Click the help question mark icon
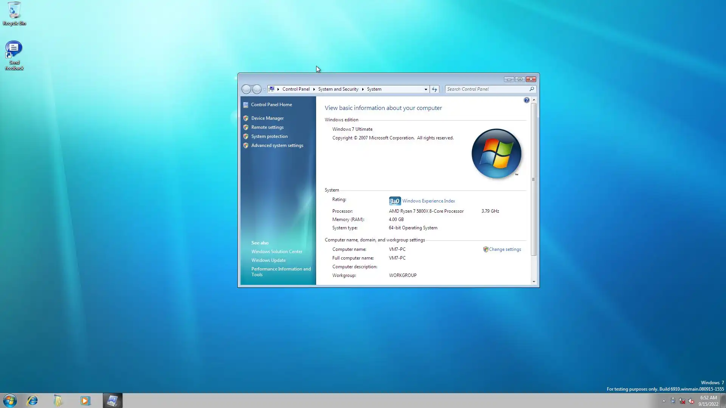Screen dimensions: 726x408 point(526,100)
